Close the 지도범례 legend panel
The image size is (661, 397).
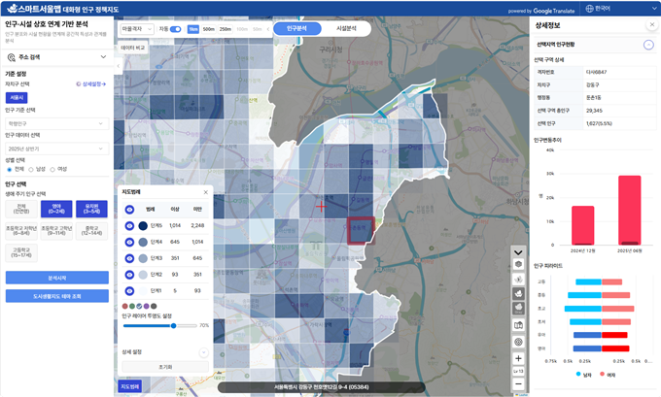205,192
